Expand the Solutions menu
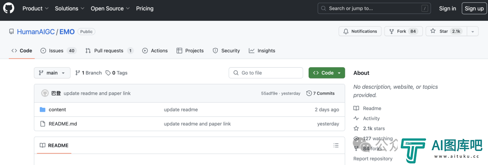The width and height of the screenshot is (488, 165). (x=70, y=9)
